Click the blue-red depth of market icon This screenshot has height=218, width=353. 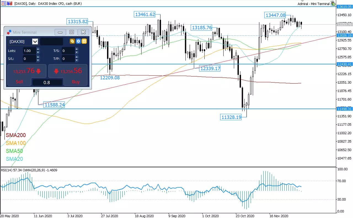[x=10, y=4]
